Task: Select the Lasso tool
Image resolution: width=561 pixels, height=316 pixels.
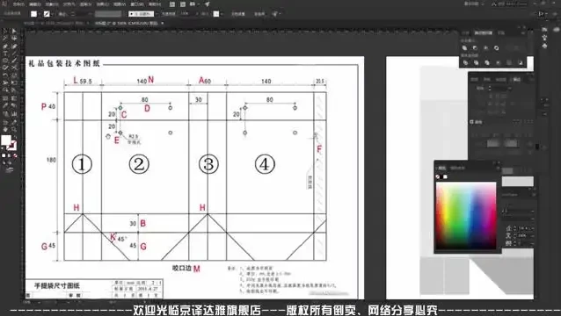Action: point(14,38)
